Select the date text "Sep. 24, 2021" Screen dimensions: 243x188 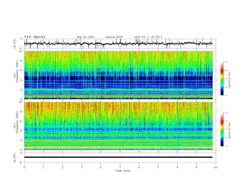pos(86,37)
